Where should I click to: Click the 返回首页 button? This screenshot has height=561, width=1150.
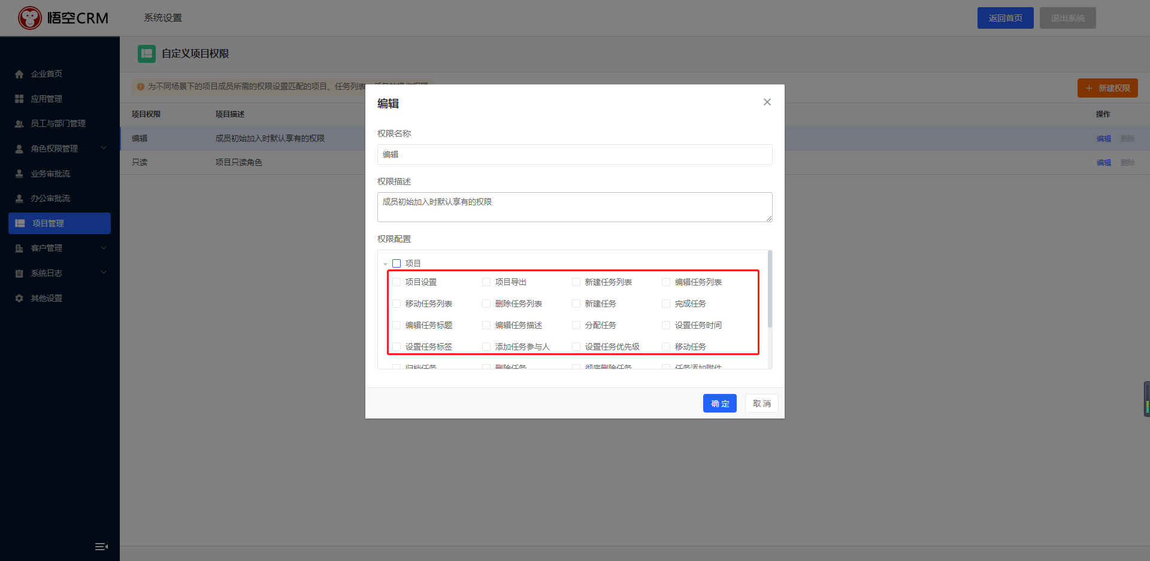[x=1006, y=18]
